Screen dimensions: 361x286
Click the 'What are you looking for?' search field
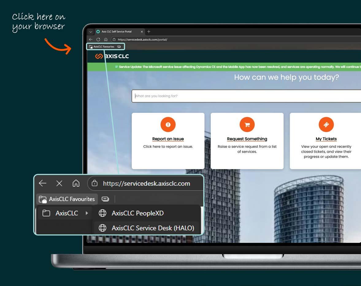pyautogui.click(x=246, y=96)
